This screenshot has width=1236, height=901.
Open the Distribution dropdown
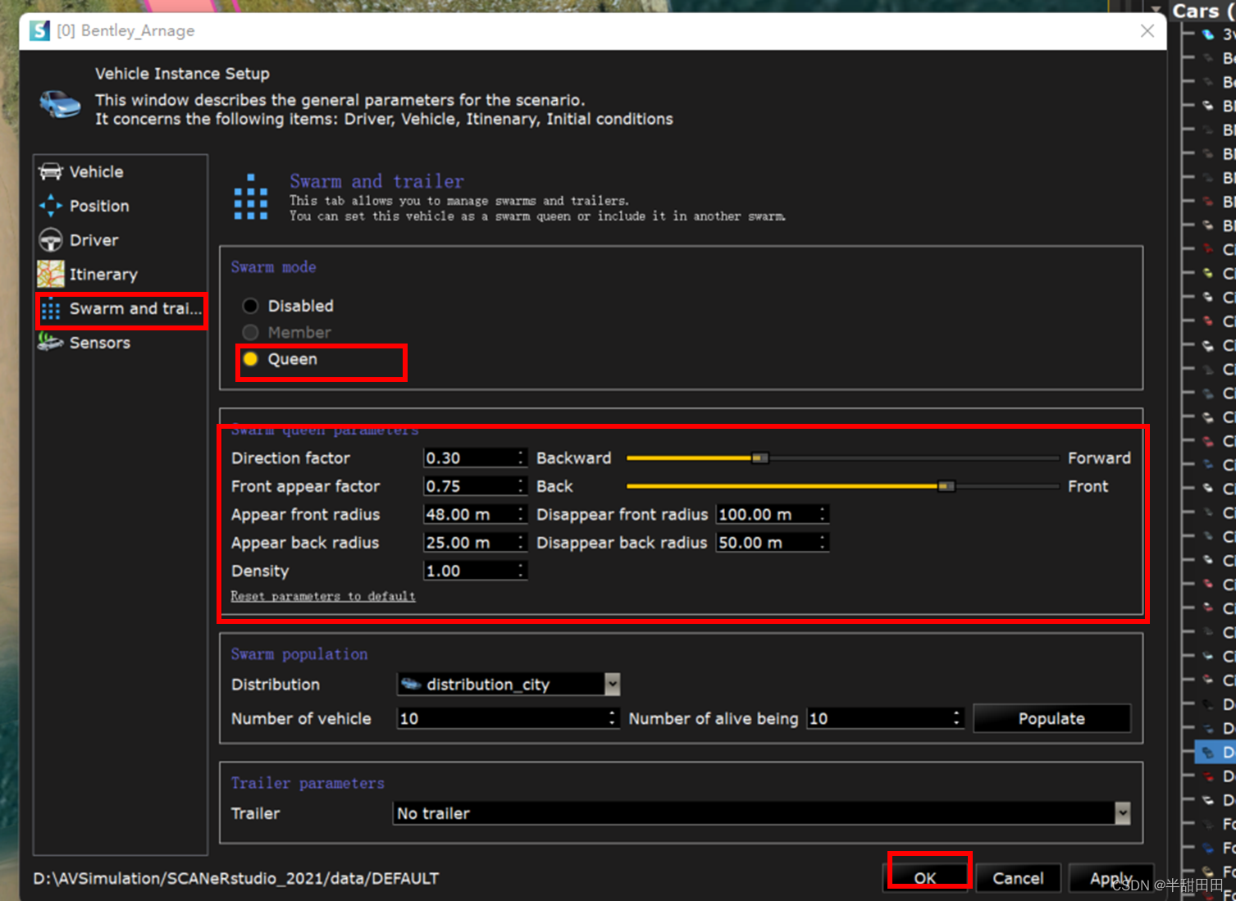click(509, 685)
